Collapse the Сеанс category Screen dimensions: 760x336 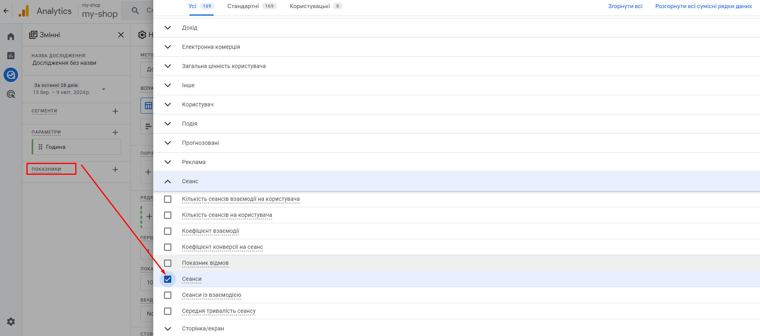168,181
